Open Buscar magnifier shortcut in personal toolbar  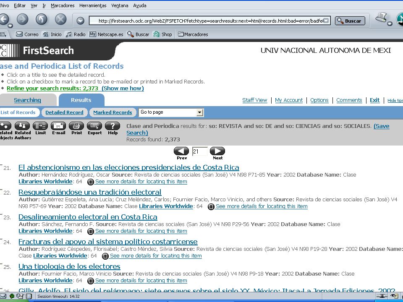138,34
